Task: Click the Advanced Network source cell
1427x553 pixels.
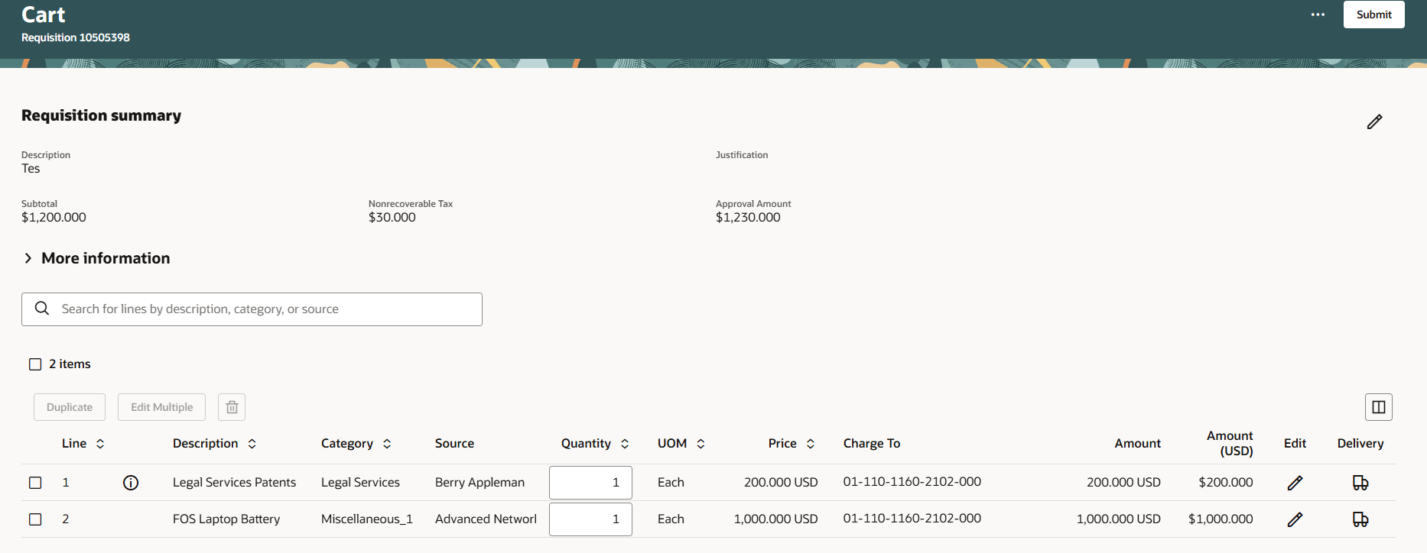Action: (486, 519)
